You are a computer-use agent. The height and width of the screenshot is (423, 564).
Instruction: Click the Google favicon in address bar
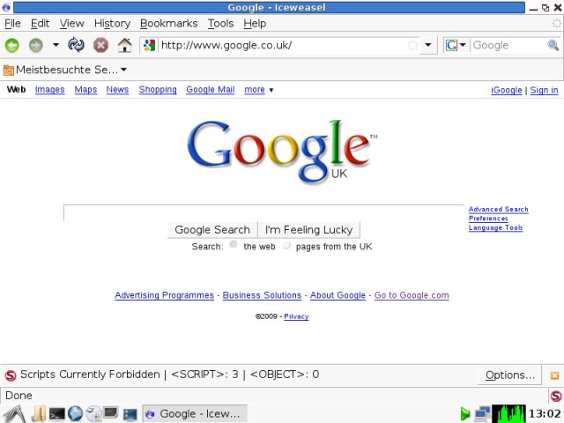pos(149,45)
